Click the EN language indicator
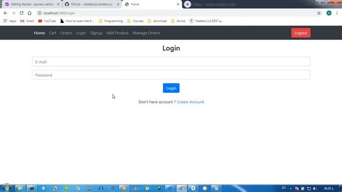Image resolution: width=342 pixels, height=192 pixels. [x=284, y=188]
